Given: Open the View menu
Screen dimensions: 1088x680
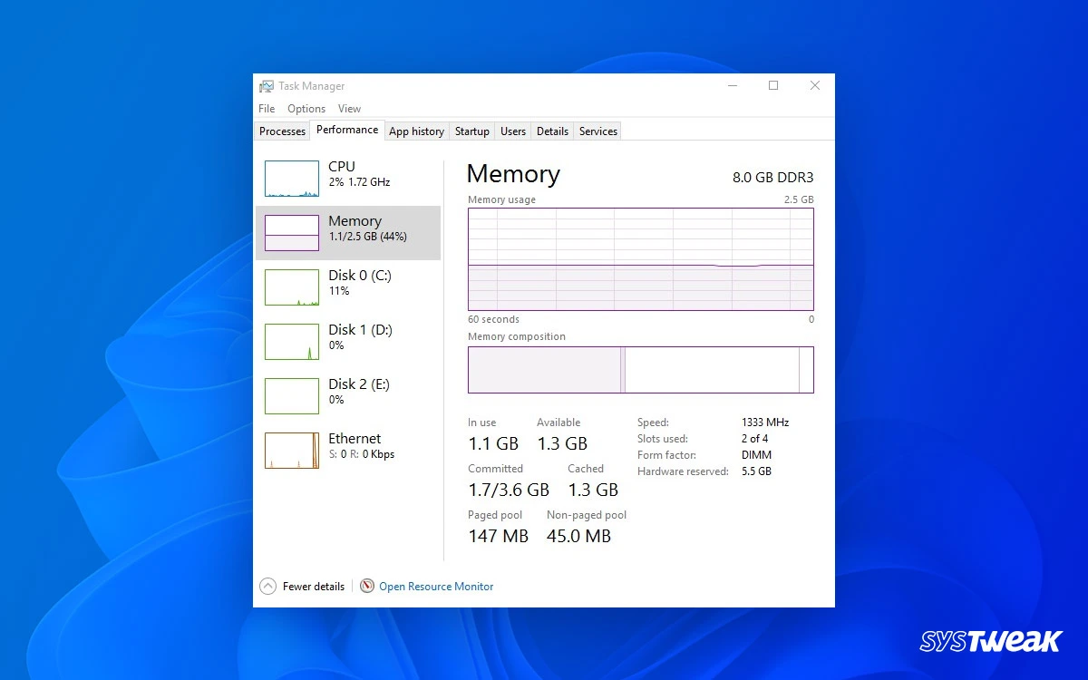Looking at the screenshot, I should pyautogui.click(x=349, y=108).
